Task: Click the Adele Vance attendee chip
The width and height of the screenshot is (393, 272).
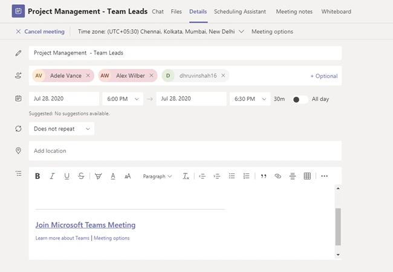Action: 63,76
